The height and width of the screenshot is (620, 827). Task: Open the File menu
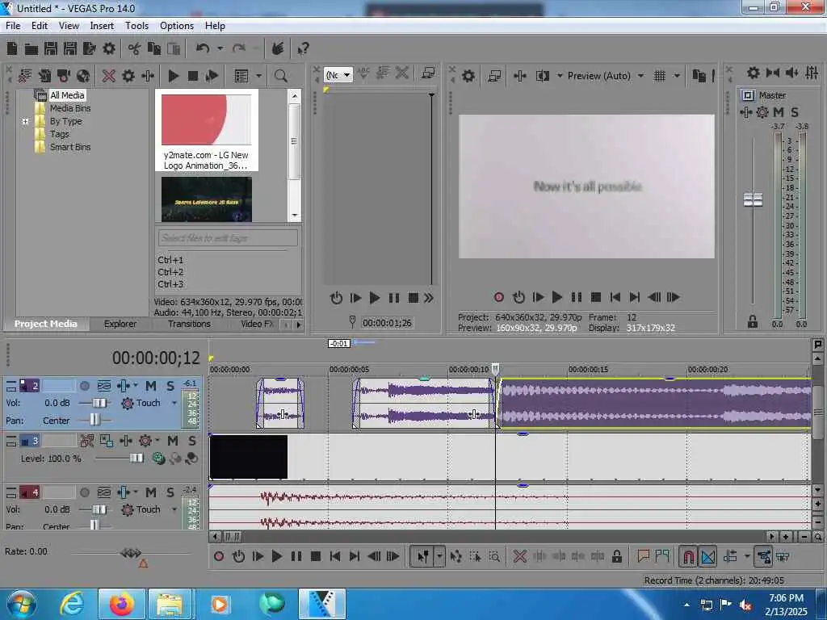coord(13,26)
